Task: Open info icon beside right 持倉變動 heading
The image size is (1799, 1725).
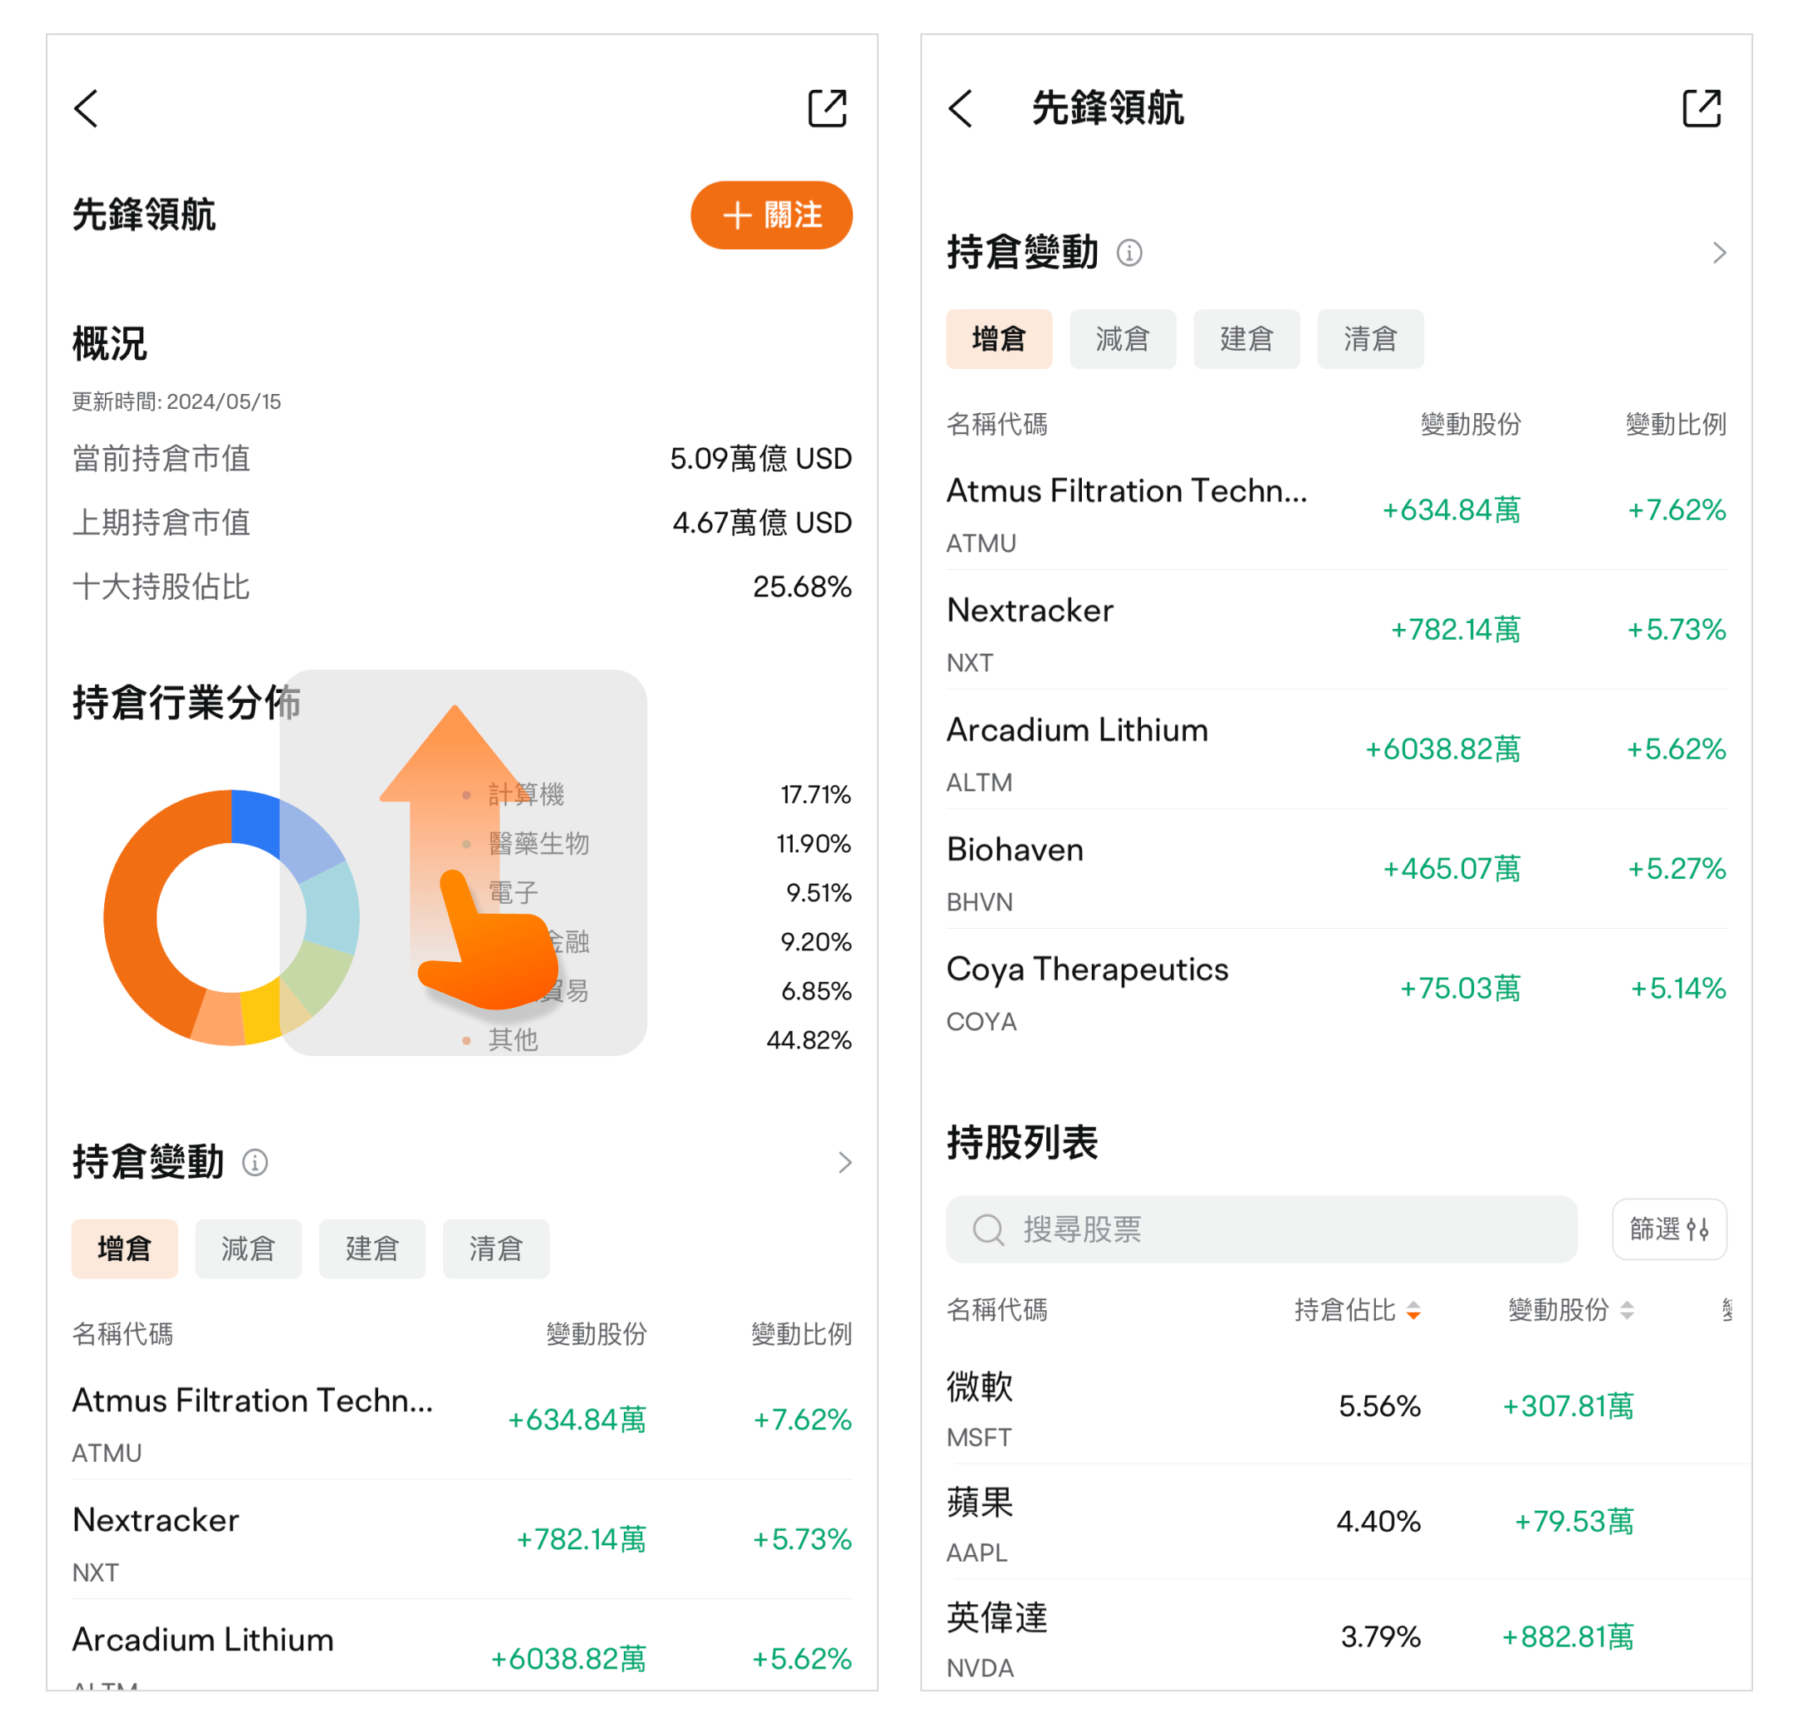Action: click(x=1129, y=252)
